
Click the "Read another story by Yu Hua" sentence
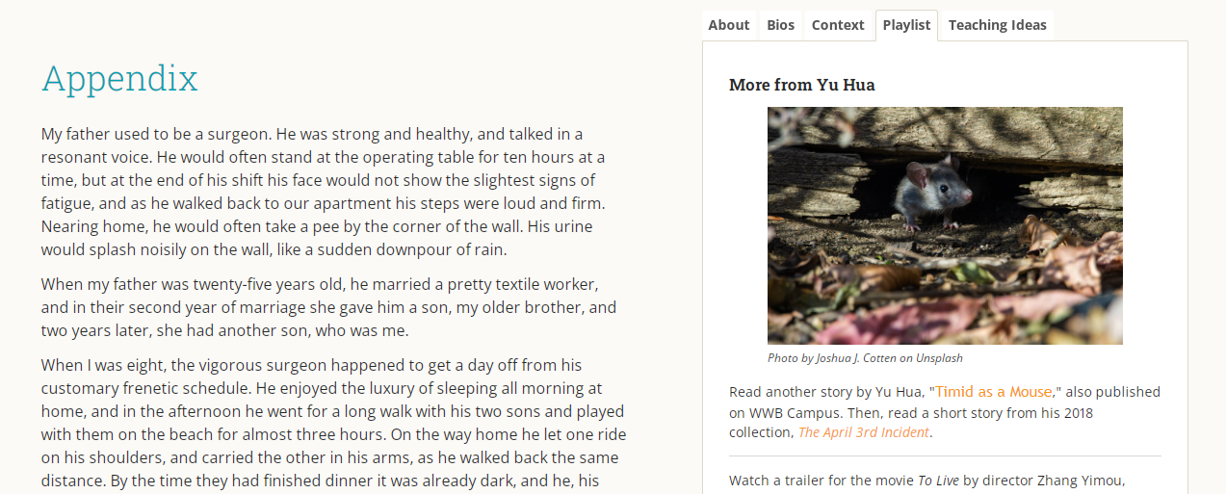pos(828,392)
